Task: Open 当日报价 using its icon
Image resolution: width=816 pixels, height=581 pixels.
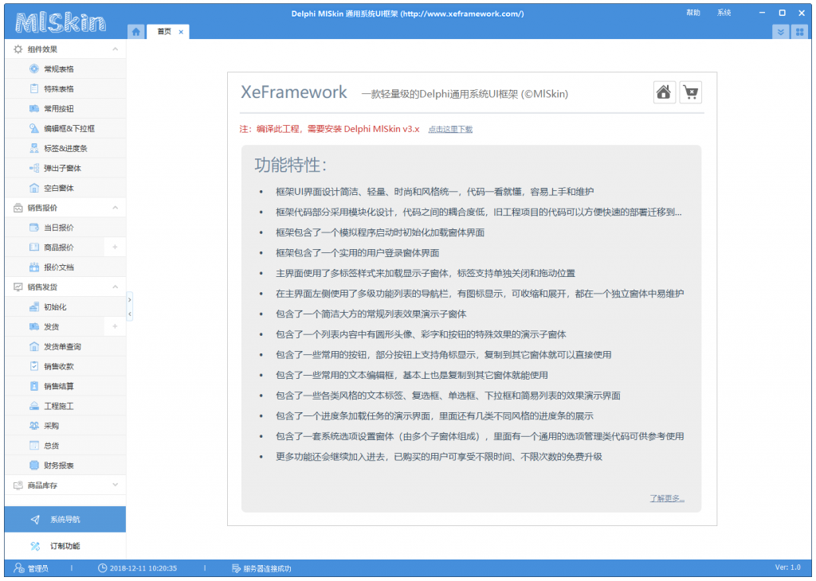Action: point(33,228)
